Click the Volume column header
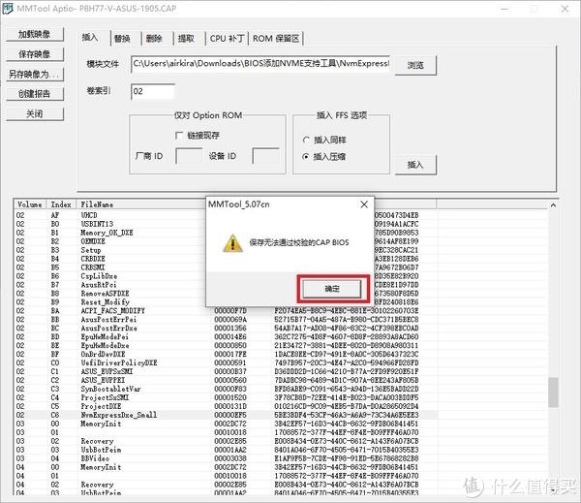This screenshot has width=581, height=503. pos(30,204)
